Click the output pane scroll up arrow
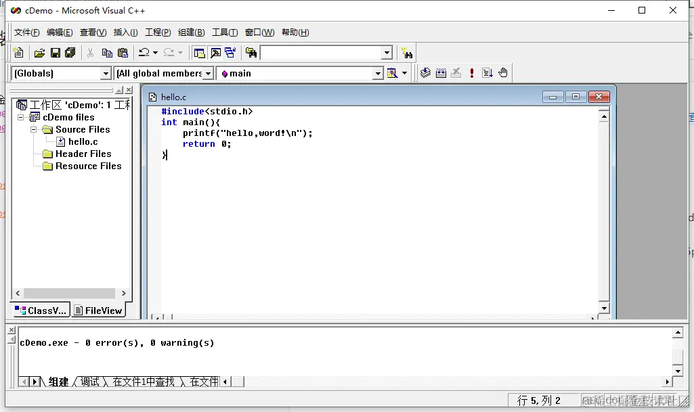 678,332
